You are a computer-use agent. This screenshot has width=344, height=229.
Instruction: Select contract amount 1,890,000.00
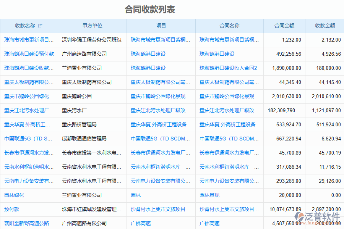point(287,68)
